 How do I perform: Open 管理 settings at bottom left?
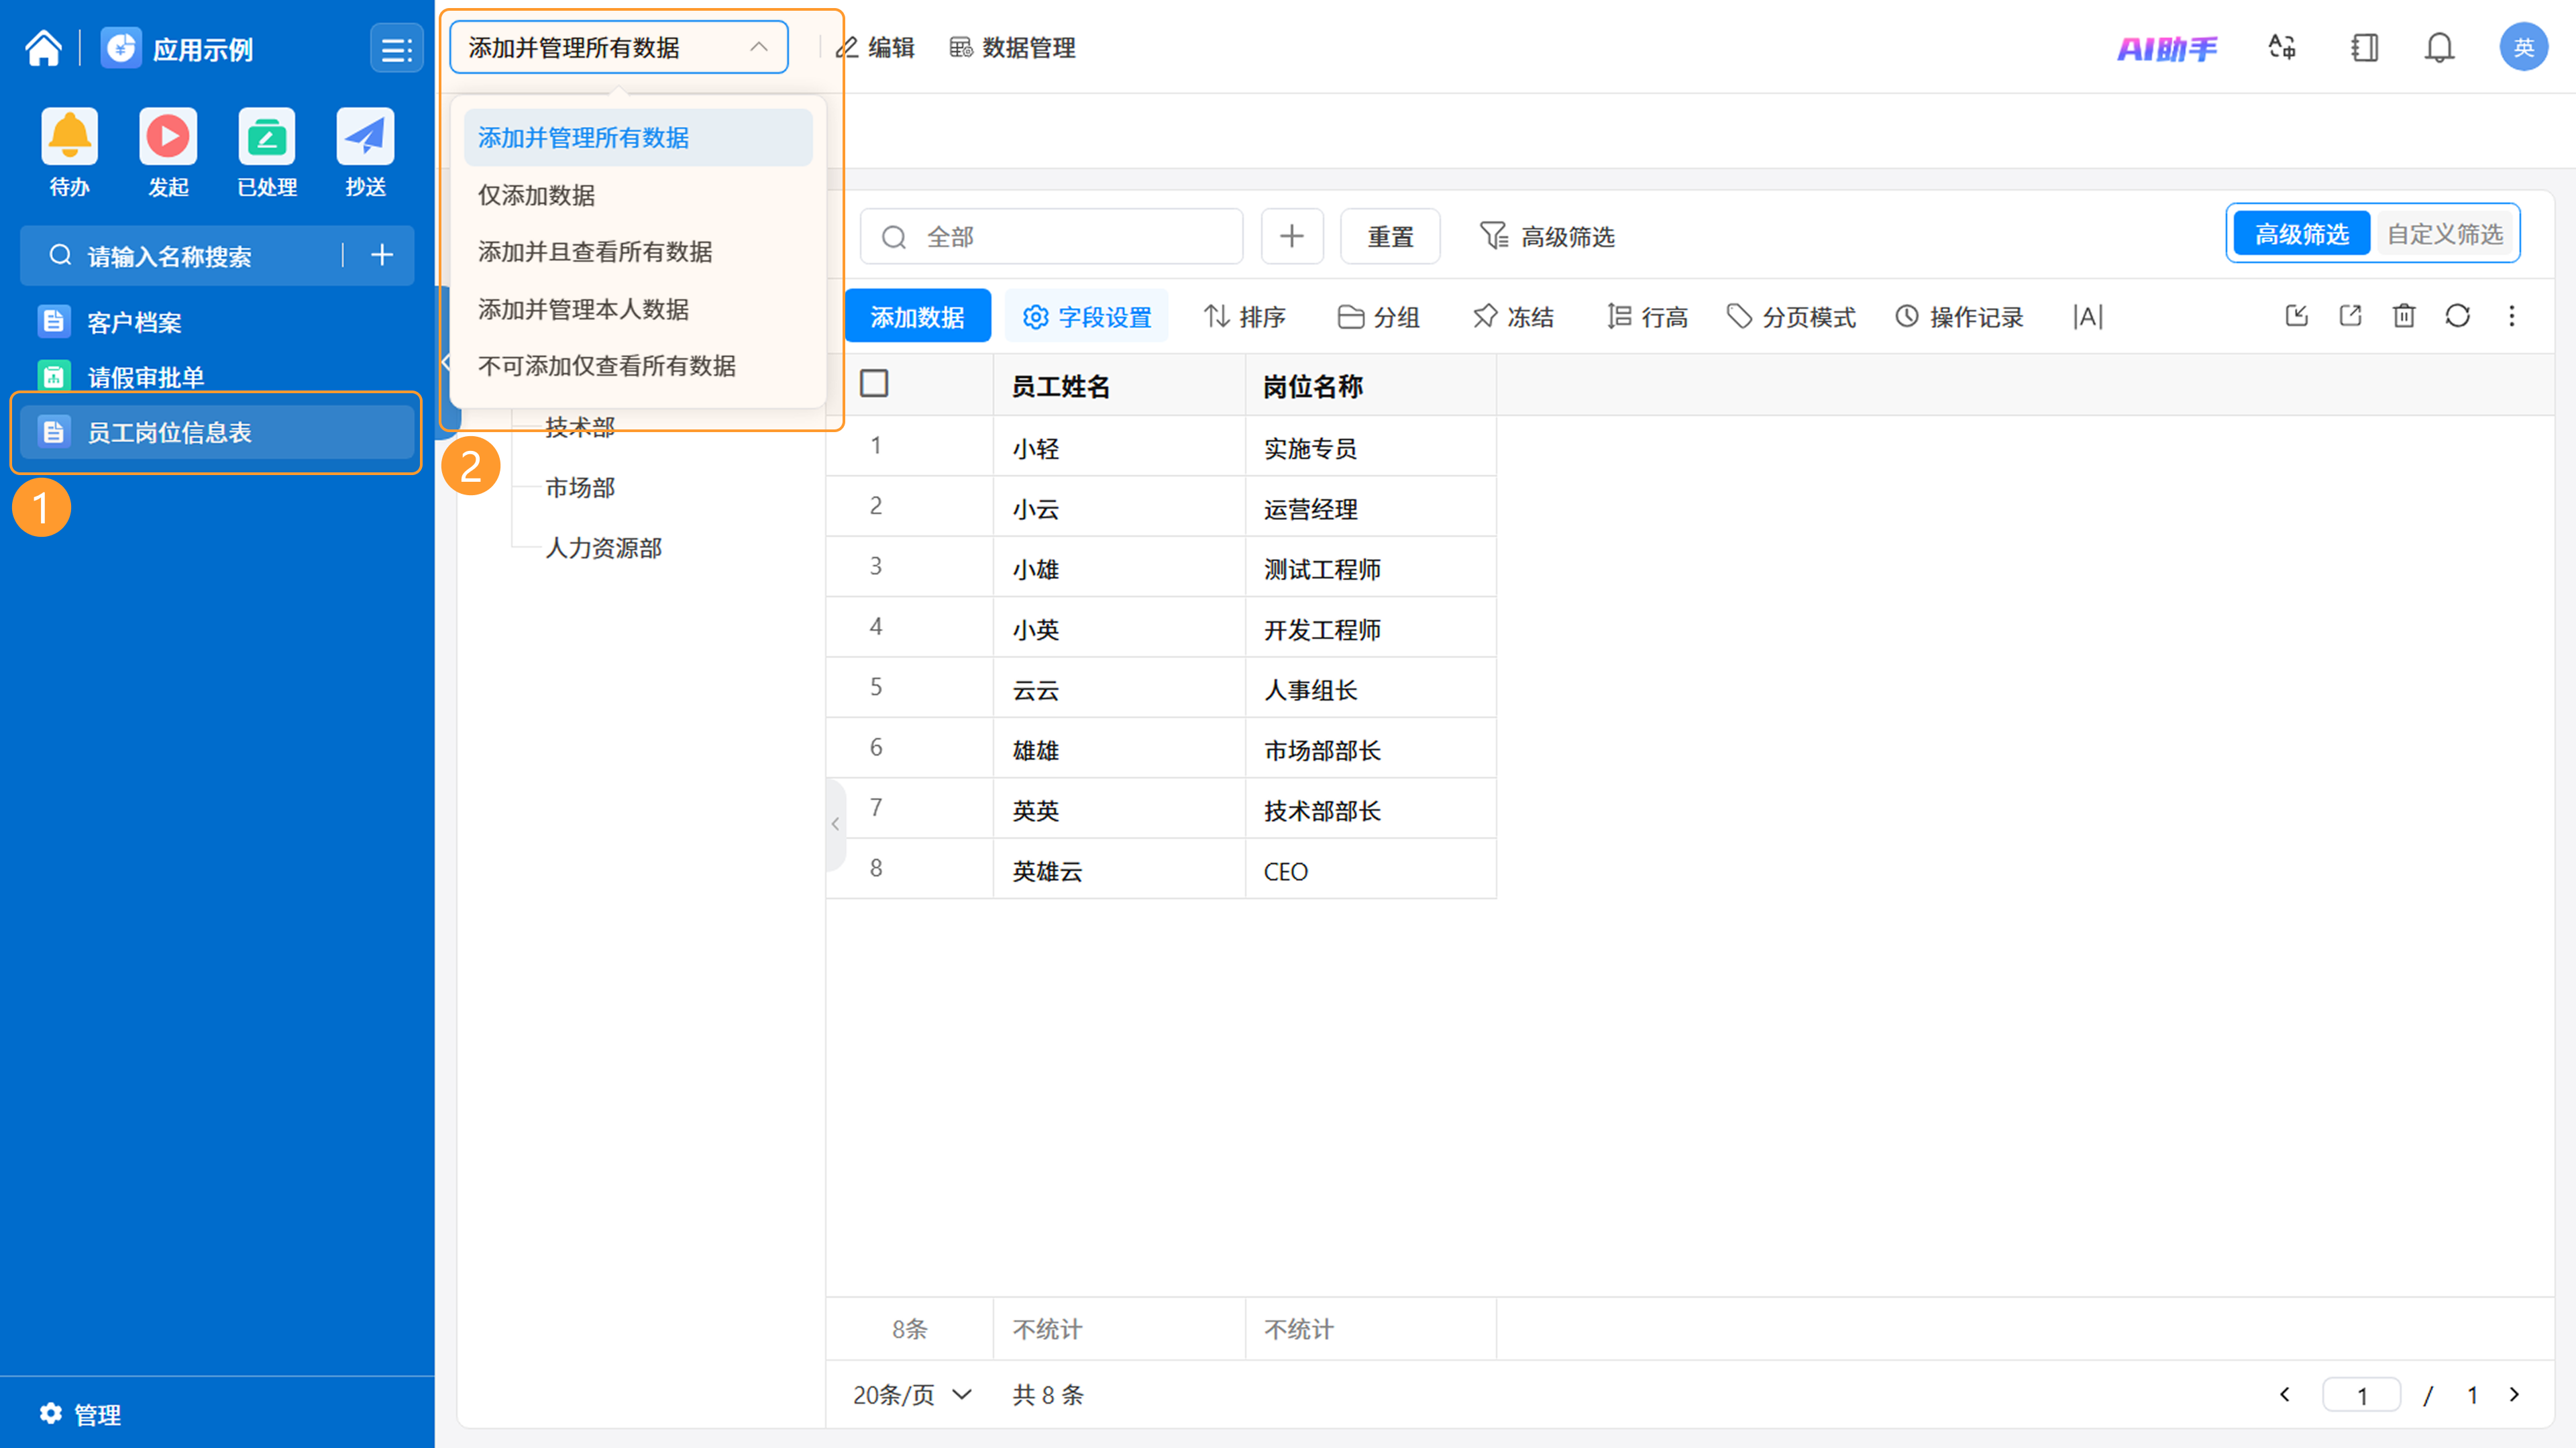80,1414
